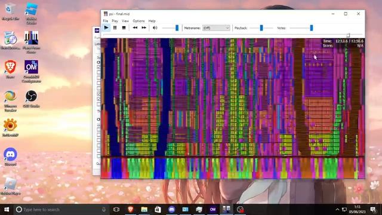Skip forward with the fast-forward button

click(x=144, y=28)
